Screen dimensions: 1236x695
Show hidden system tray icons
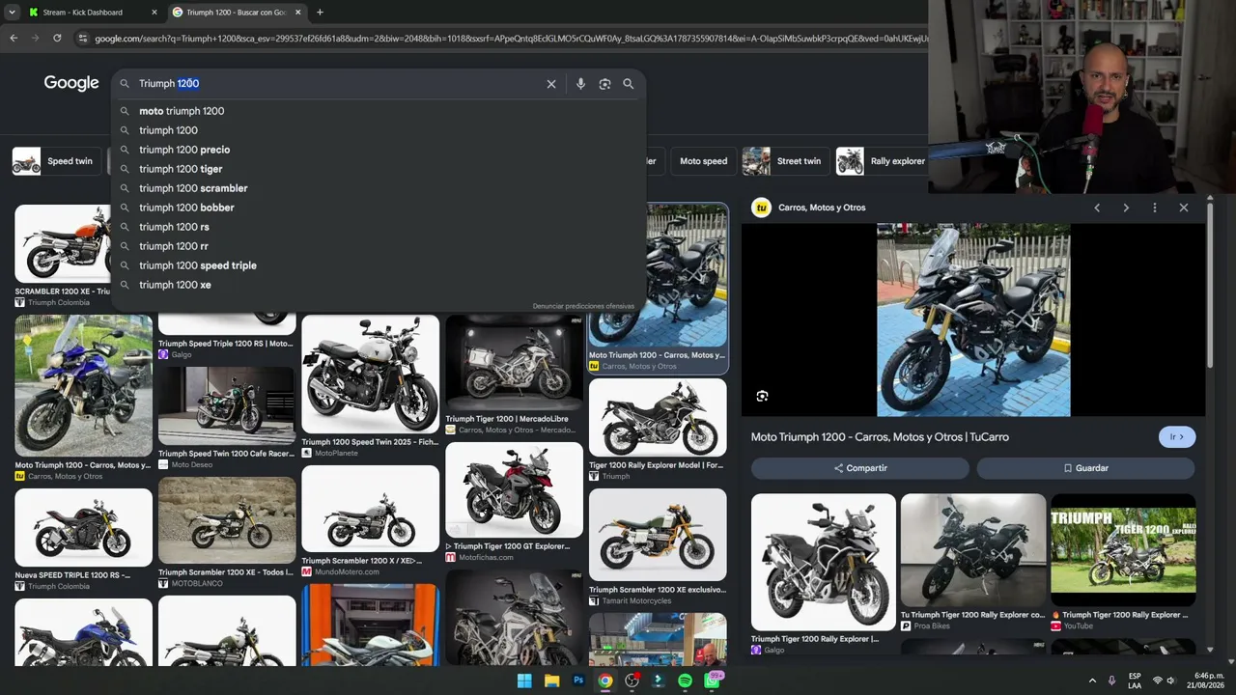tap(1092, 681)
